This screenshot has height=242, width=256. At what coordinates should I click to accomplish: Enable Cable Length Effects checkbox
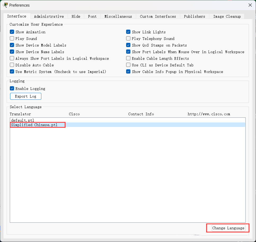tap(128, 58)
